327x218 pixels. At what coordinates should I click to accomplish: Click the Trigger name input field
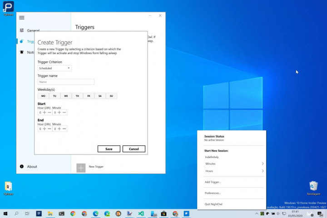pos(66,82)
